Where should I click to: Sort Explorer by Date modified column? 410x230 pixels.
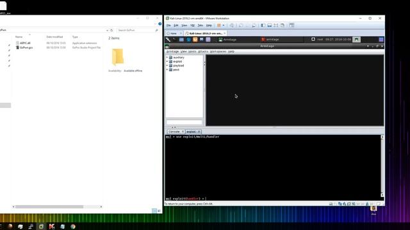pos(54,37)
